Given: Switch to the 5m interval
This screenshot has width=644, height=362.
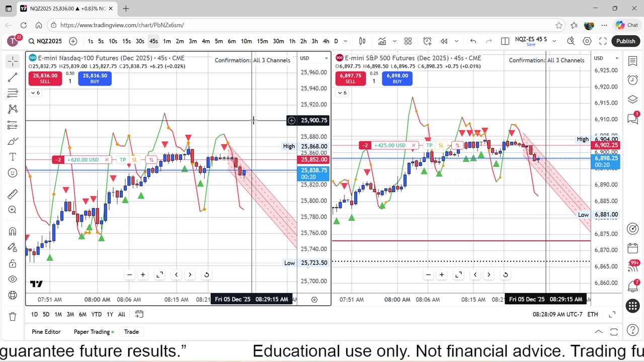Looking at the screenshot, I should click(219, 41).
